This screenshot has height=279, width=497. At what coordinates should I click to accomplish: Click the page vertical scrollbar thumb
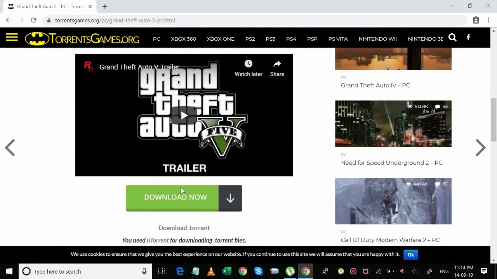coord(494,120)
